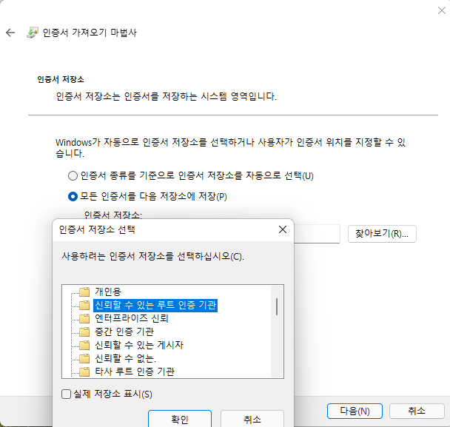Click the folder icon beside 중간 인증 기관
450x427 pixels.
[84, 332]
